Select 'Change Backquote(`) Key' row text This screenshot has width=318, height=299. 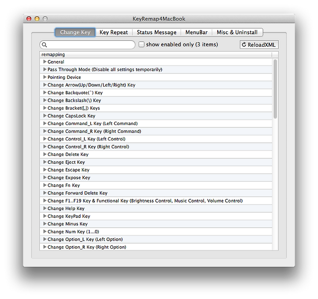75,93
